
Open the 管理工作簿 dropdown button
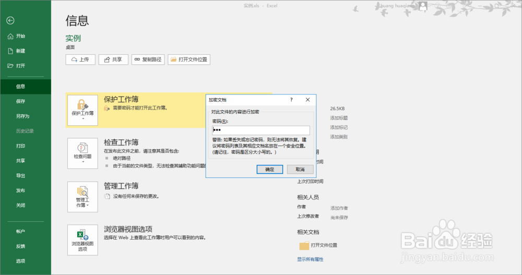[82, 197]
